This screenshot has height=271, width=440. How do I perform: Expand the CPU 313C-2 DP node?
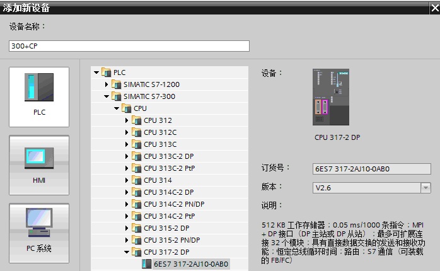pyautogui.click(x=127, y=156)
